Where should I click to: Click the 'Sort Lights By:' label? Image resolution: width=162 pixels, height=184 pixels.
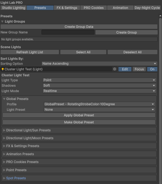12,59
